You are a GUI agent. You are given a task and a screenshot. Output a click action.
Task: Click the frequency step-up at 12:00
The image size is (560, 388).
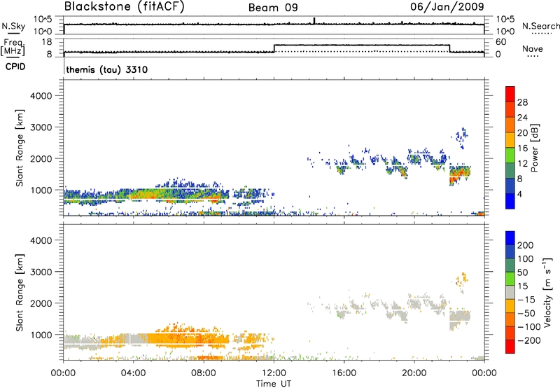274,48
